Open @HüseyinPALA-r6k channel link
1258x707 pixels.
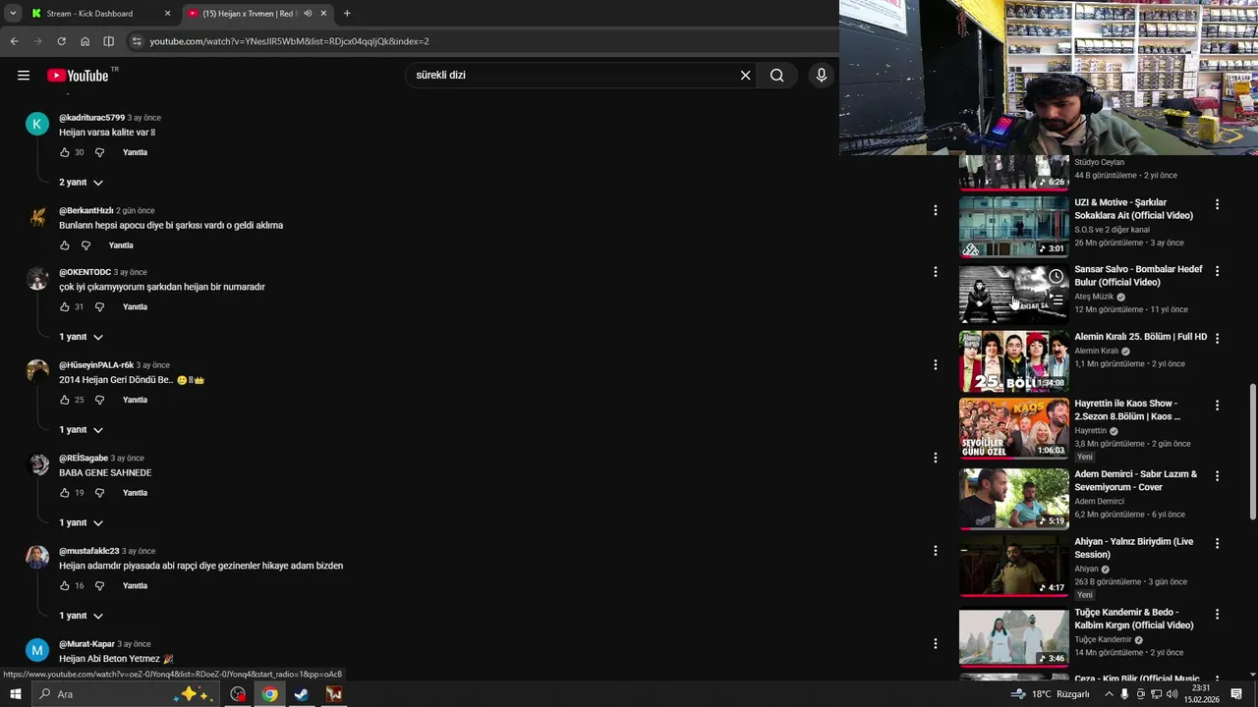pos(96,365)
